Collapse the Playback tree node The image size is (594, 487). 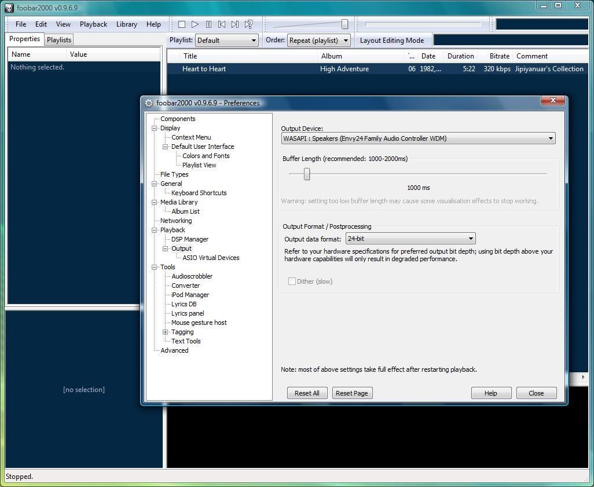(154, 230)
